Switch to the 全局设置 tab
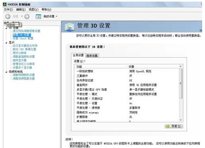The image size is (205, 148). (x=78, y=55)
